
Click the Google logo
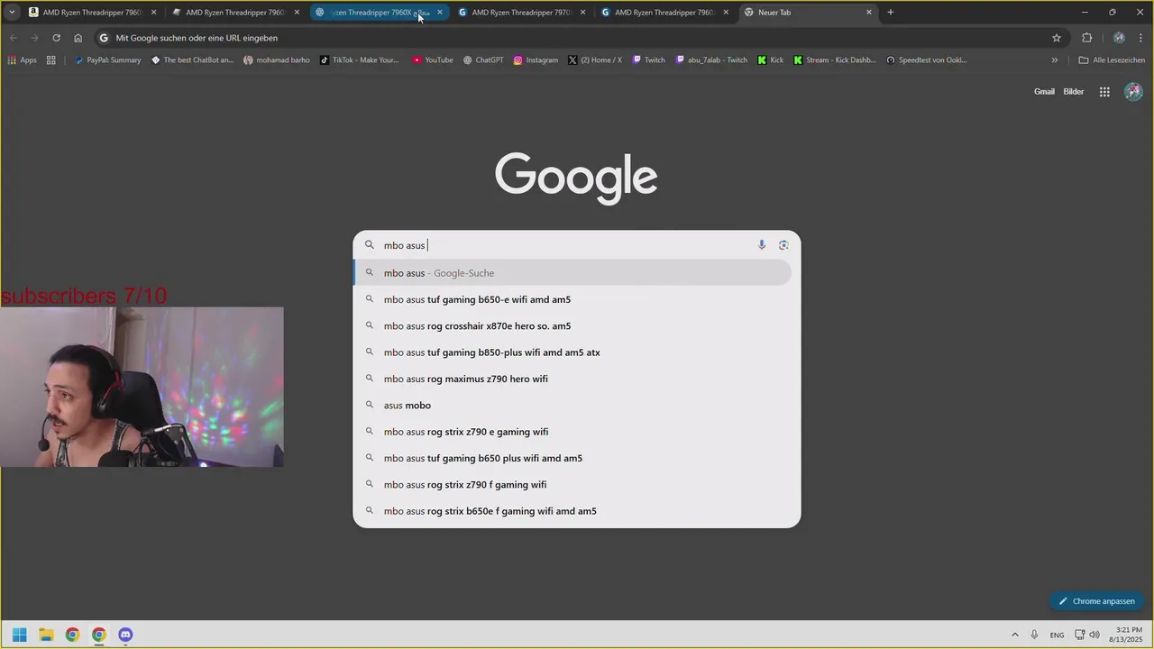[x=576, y=178]
